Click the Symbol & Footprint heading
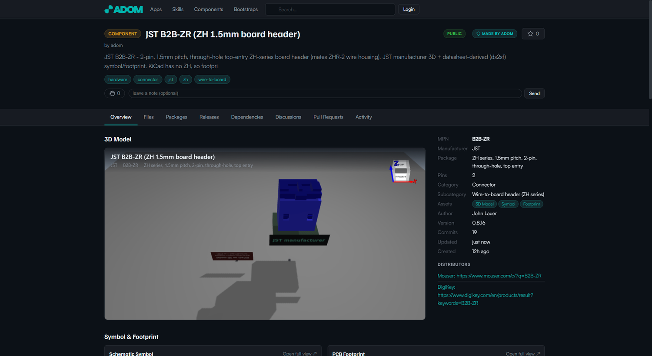652x356 pixels. (x=131, y=337)
